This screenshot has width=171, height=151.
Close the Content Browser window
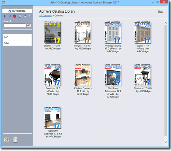(164, 2)
